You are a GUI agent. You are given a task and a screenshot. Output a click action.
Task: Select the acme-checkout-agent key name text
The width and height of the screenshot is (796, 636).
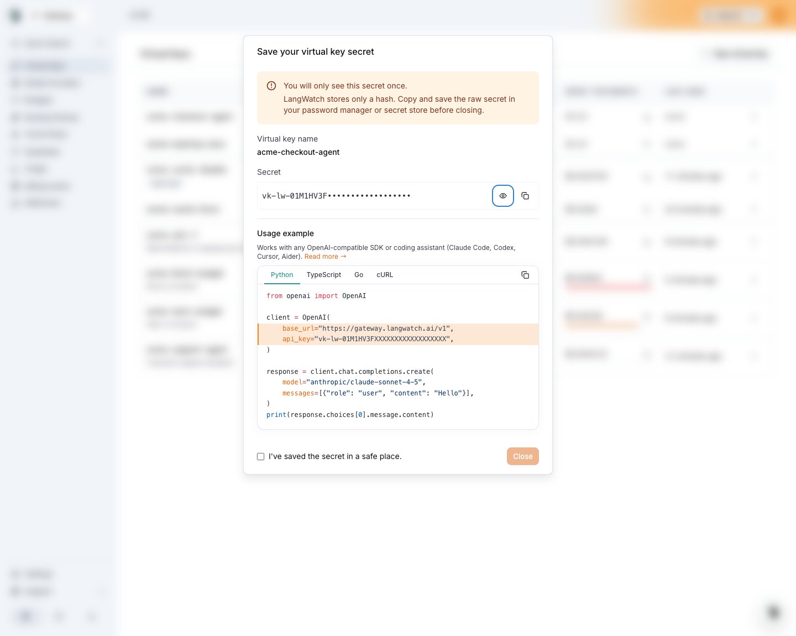coord(298,152)
